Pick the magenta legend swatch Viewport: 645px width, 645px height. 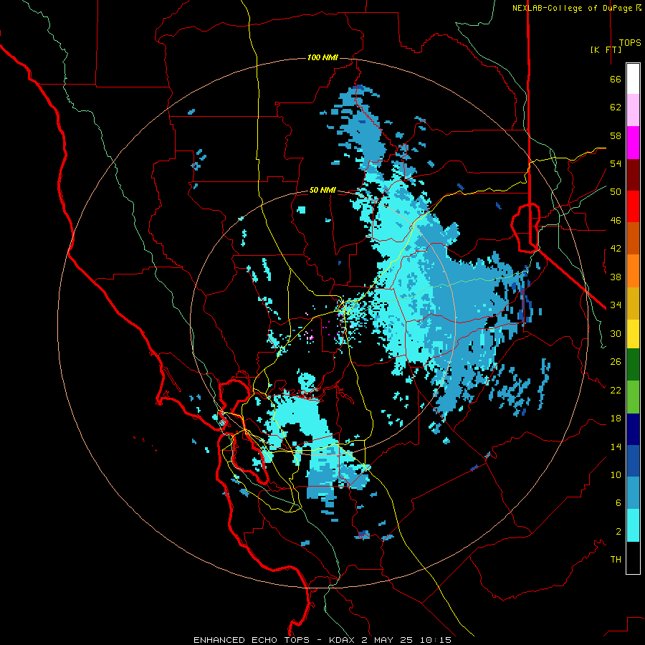click(633, 143)
